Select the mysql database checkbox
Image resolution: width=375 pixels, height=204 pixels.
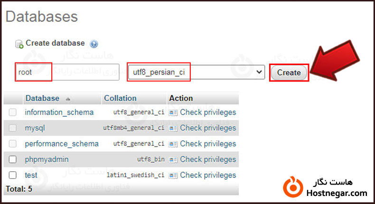point(13,128)
